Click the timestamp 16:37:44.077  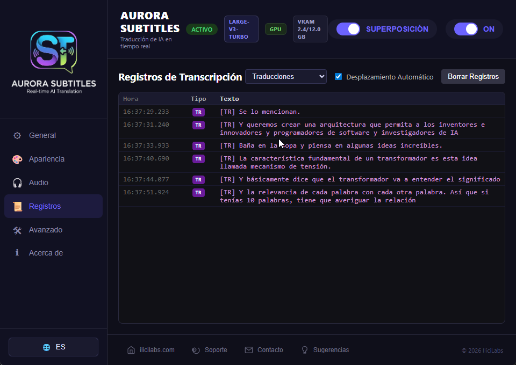(146, 179)
